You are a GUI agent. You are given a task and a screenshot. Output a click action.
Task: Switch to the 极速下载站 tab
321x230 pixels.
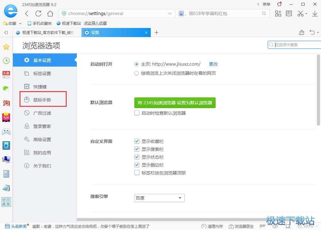(x=47, y=32)
